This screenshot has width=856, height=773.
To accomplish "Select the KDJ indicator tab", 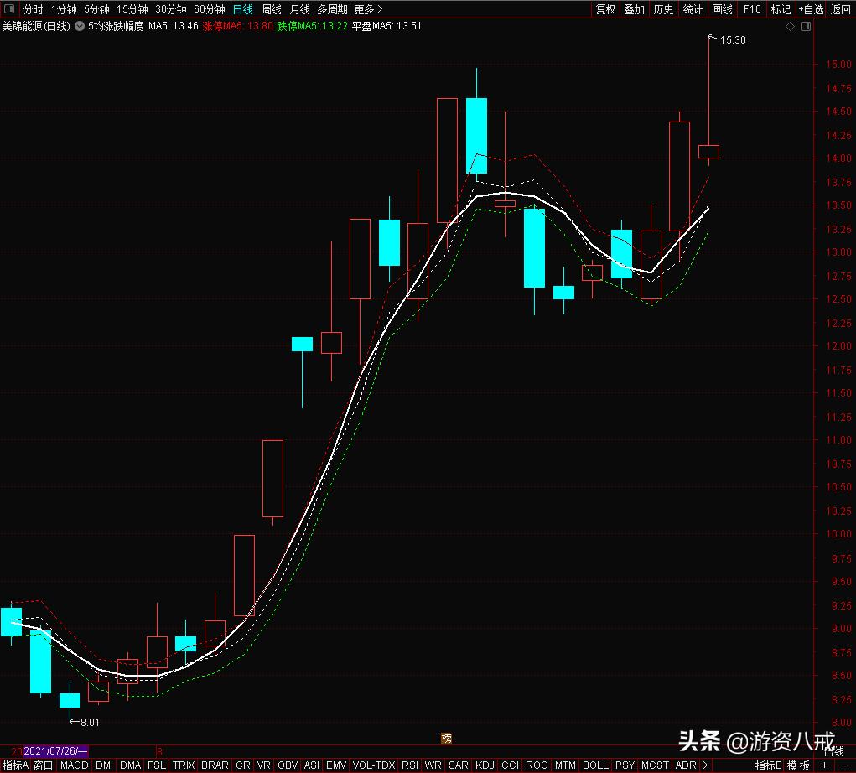I will point(485,765).
